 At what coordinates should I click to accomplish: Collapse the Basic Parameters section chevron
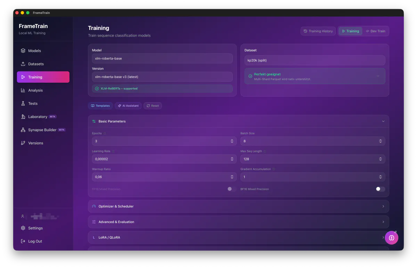383,121
